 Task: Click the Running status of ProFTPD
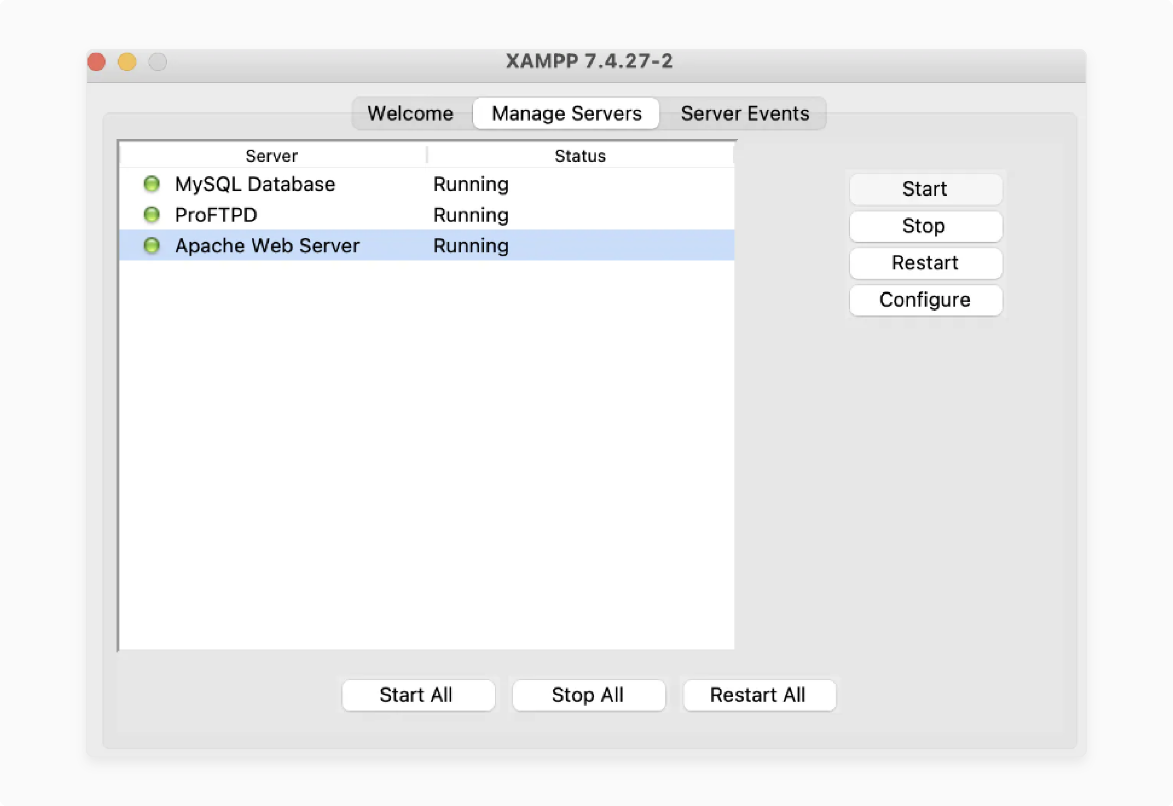(x=470, y=215)
